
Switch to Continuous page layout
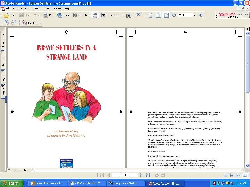click(232, 175)
